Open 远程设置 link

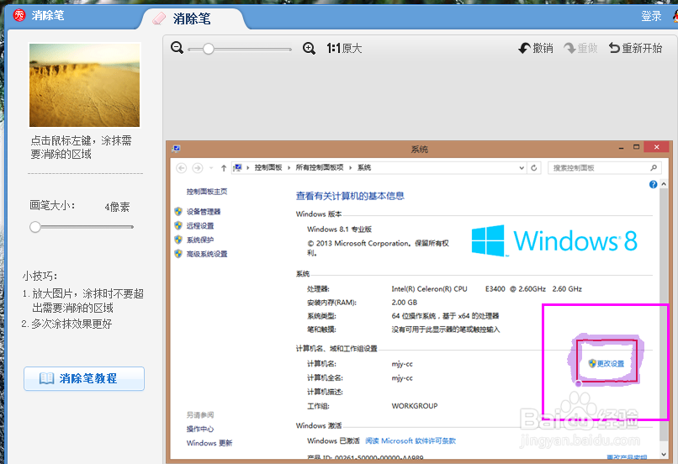200,225
